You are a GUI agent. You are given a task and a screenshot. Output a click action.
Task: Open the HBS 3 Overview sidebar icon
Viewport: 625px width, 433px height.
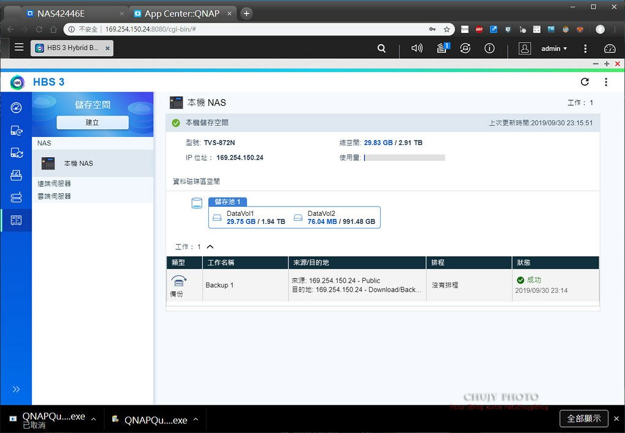16,108
